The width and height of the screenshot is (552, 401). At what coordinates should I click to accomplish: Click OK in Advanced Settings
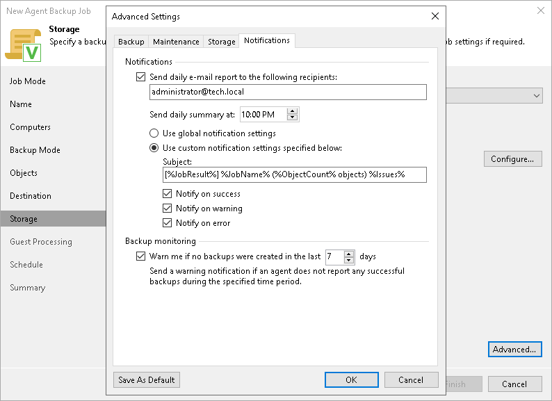pyautogui.click(x=351, y=380)
